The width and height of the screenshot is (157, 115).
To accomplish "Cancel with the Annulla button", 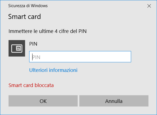I will point(114,101).
